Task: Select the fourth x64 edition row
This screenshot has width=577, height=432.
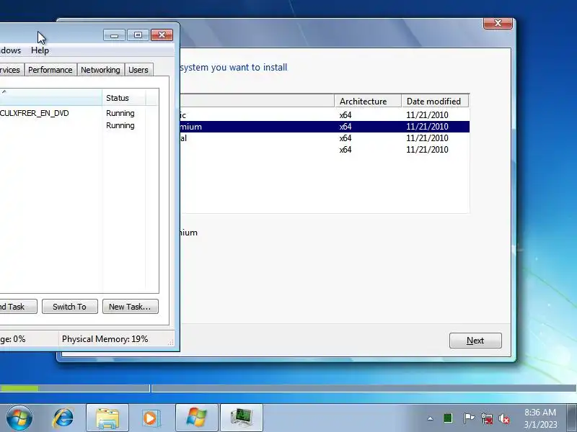Action: [x=325, y=150]
